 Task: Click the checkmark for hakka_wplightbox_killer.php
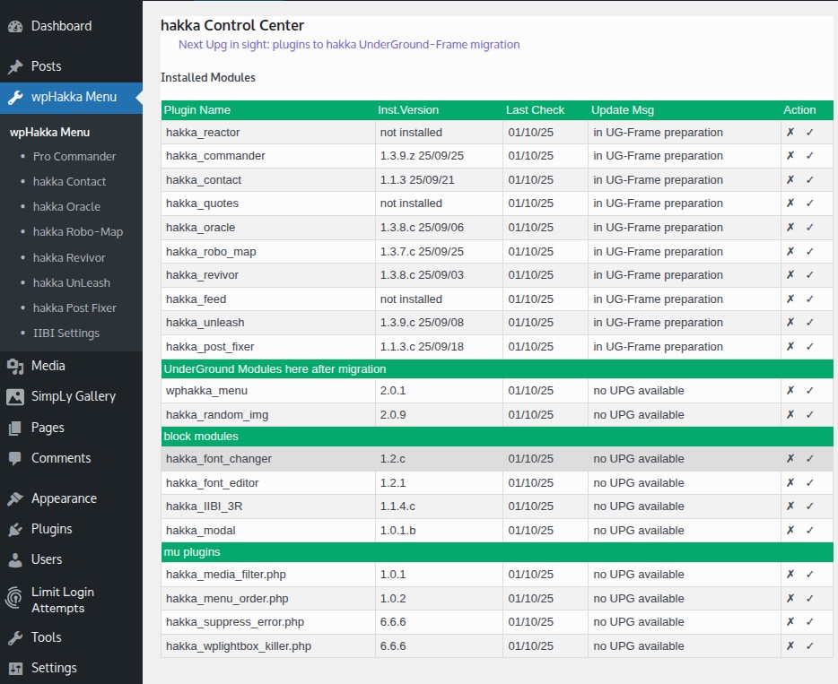(x=809, y=646)
